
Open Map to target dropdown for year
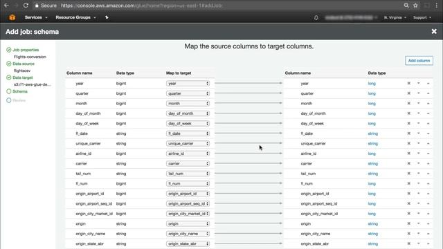tap(188, 83)
